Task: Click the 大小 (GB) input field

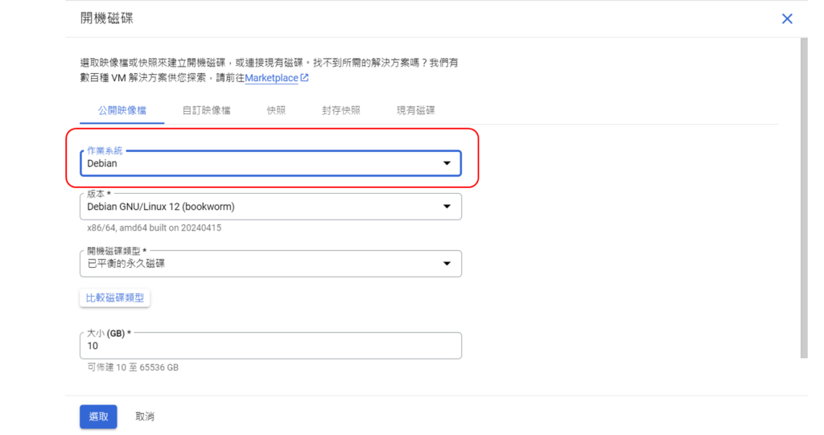Action: point(270,346)
